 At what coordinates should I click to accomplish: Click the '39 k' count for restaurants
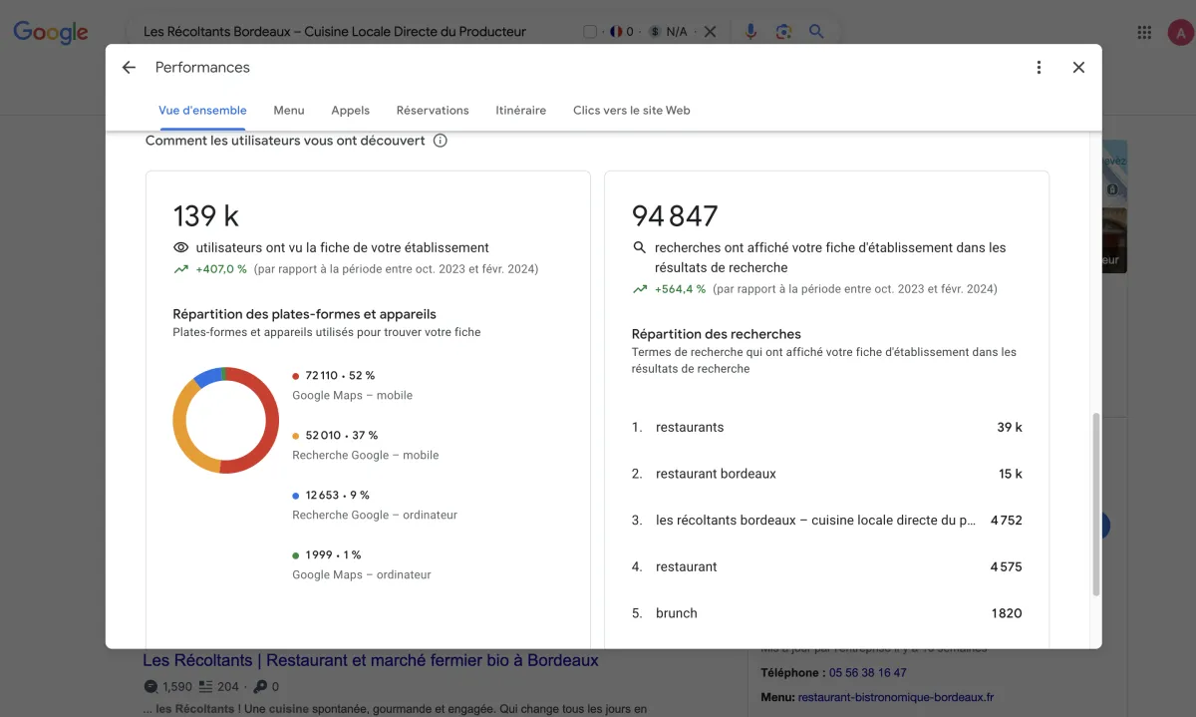pyautogui.click(x=1010, y=427)
